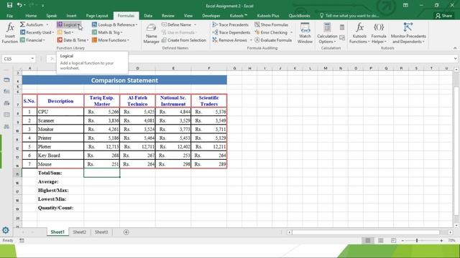Click the horizontal scrollbar

[366, 232]
